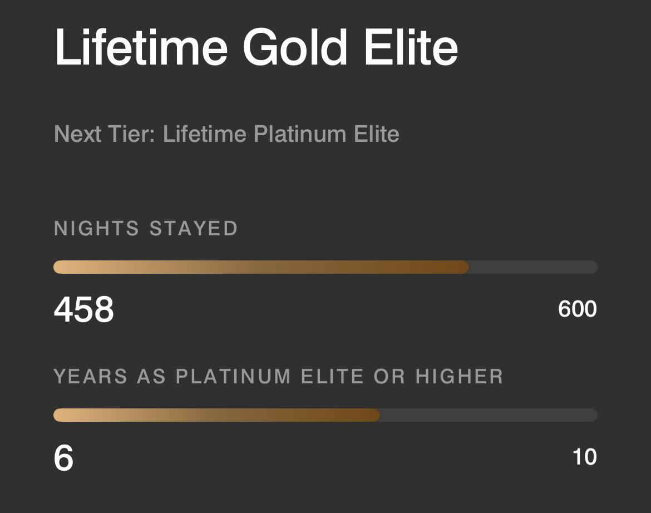
Task: Click the start of the nights progress bar
Action: [57, 267]
